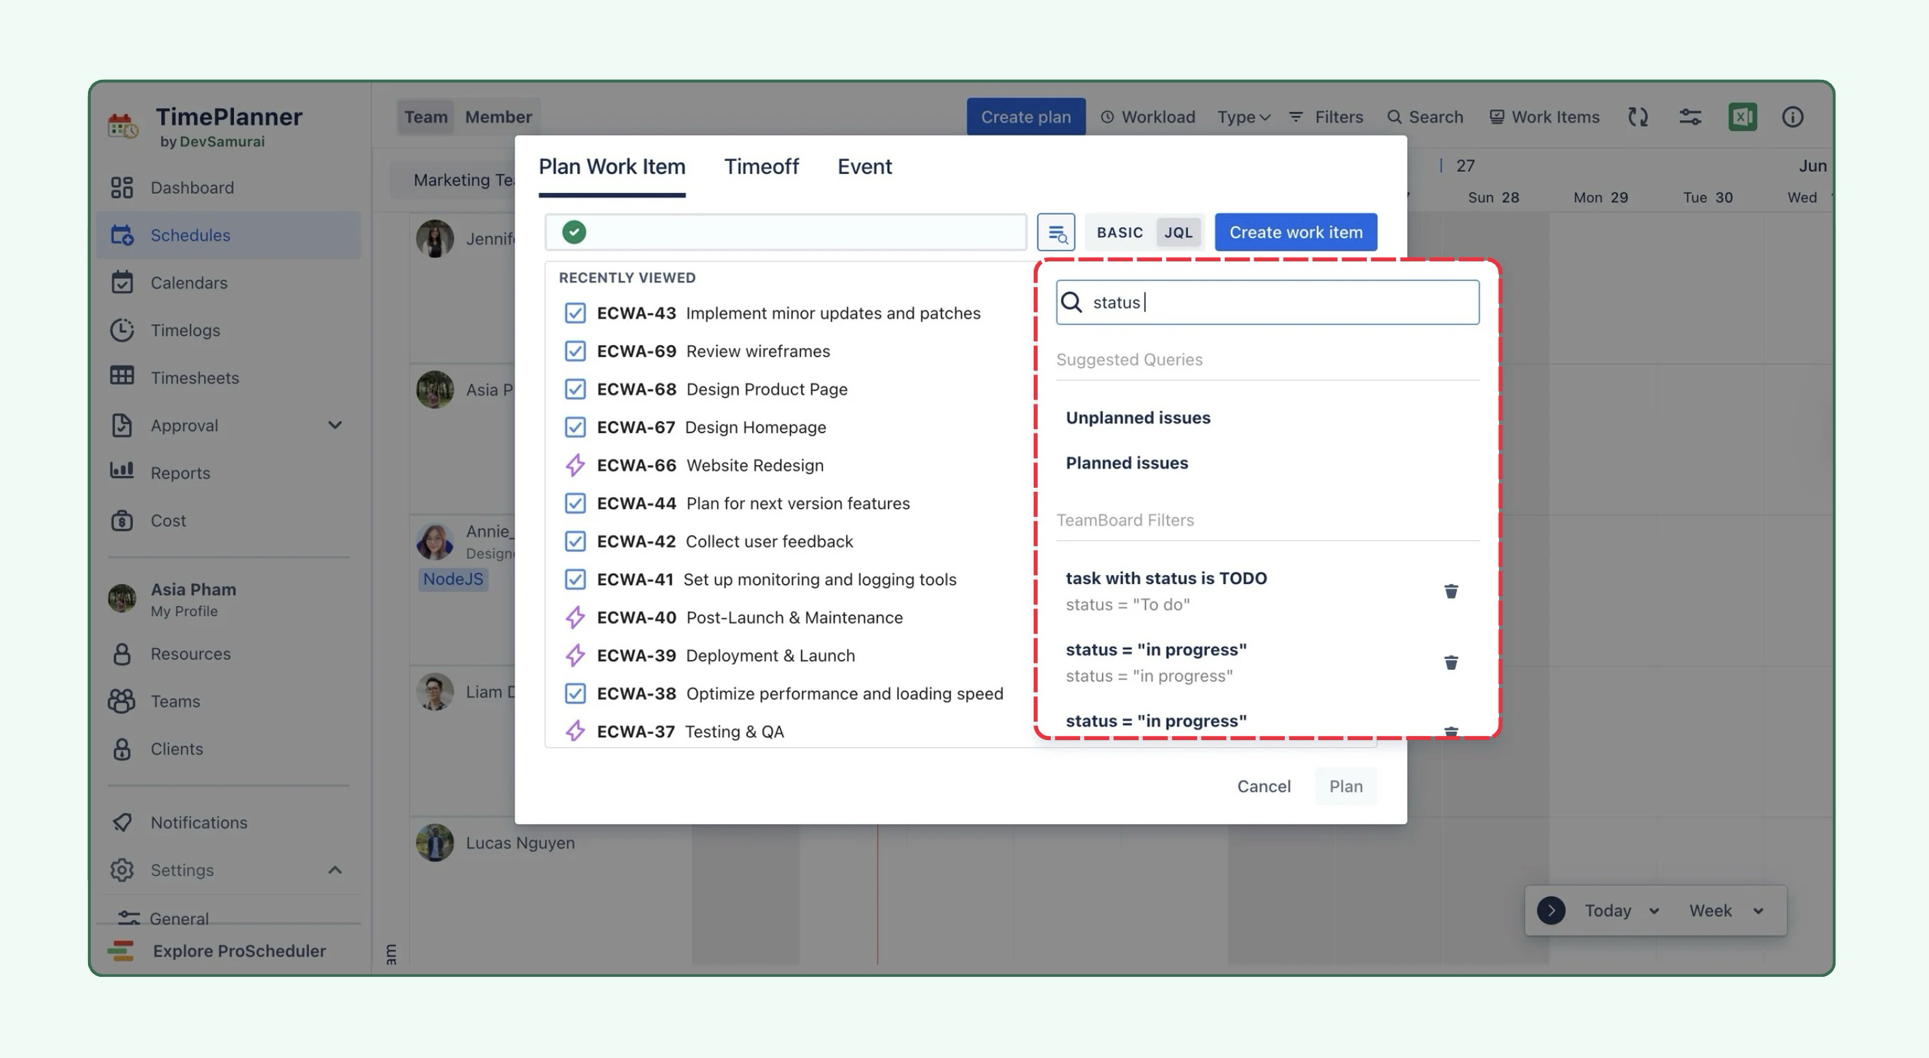Open the Week view dropdown
Screen dimensions: 1929x1058
point(1726,911)
